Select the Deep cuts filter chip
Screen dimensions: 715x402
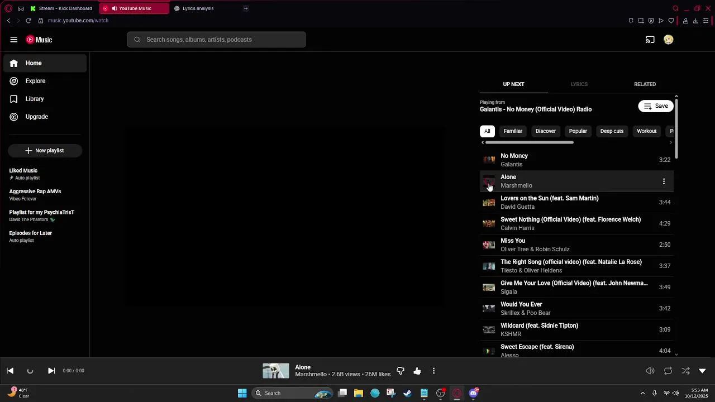pyautogui.click(x=612, y=131)
